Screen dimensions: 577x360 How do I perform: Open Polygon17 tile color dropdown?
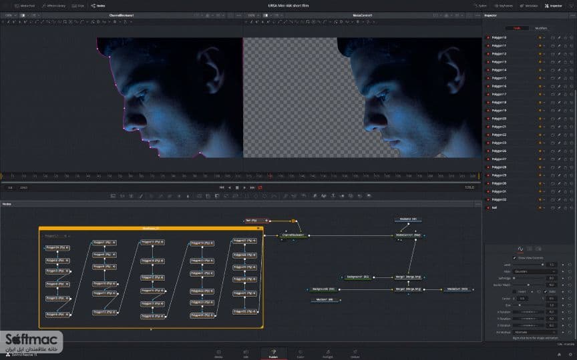tap(541, 95)
